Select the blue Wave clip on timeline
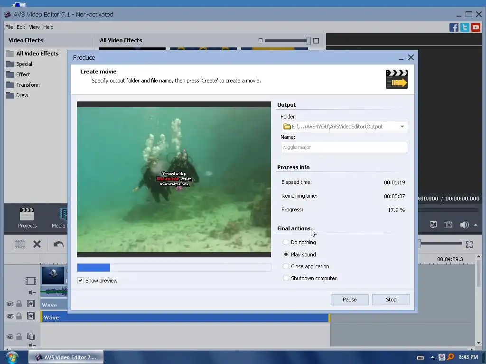The height and width of the screenshot is (364, 486). tap(185, 317)
